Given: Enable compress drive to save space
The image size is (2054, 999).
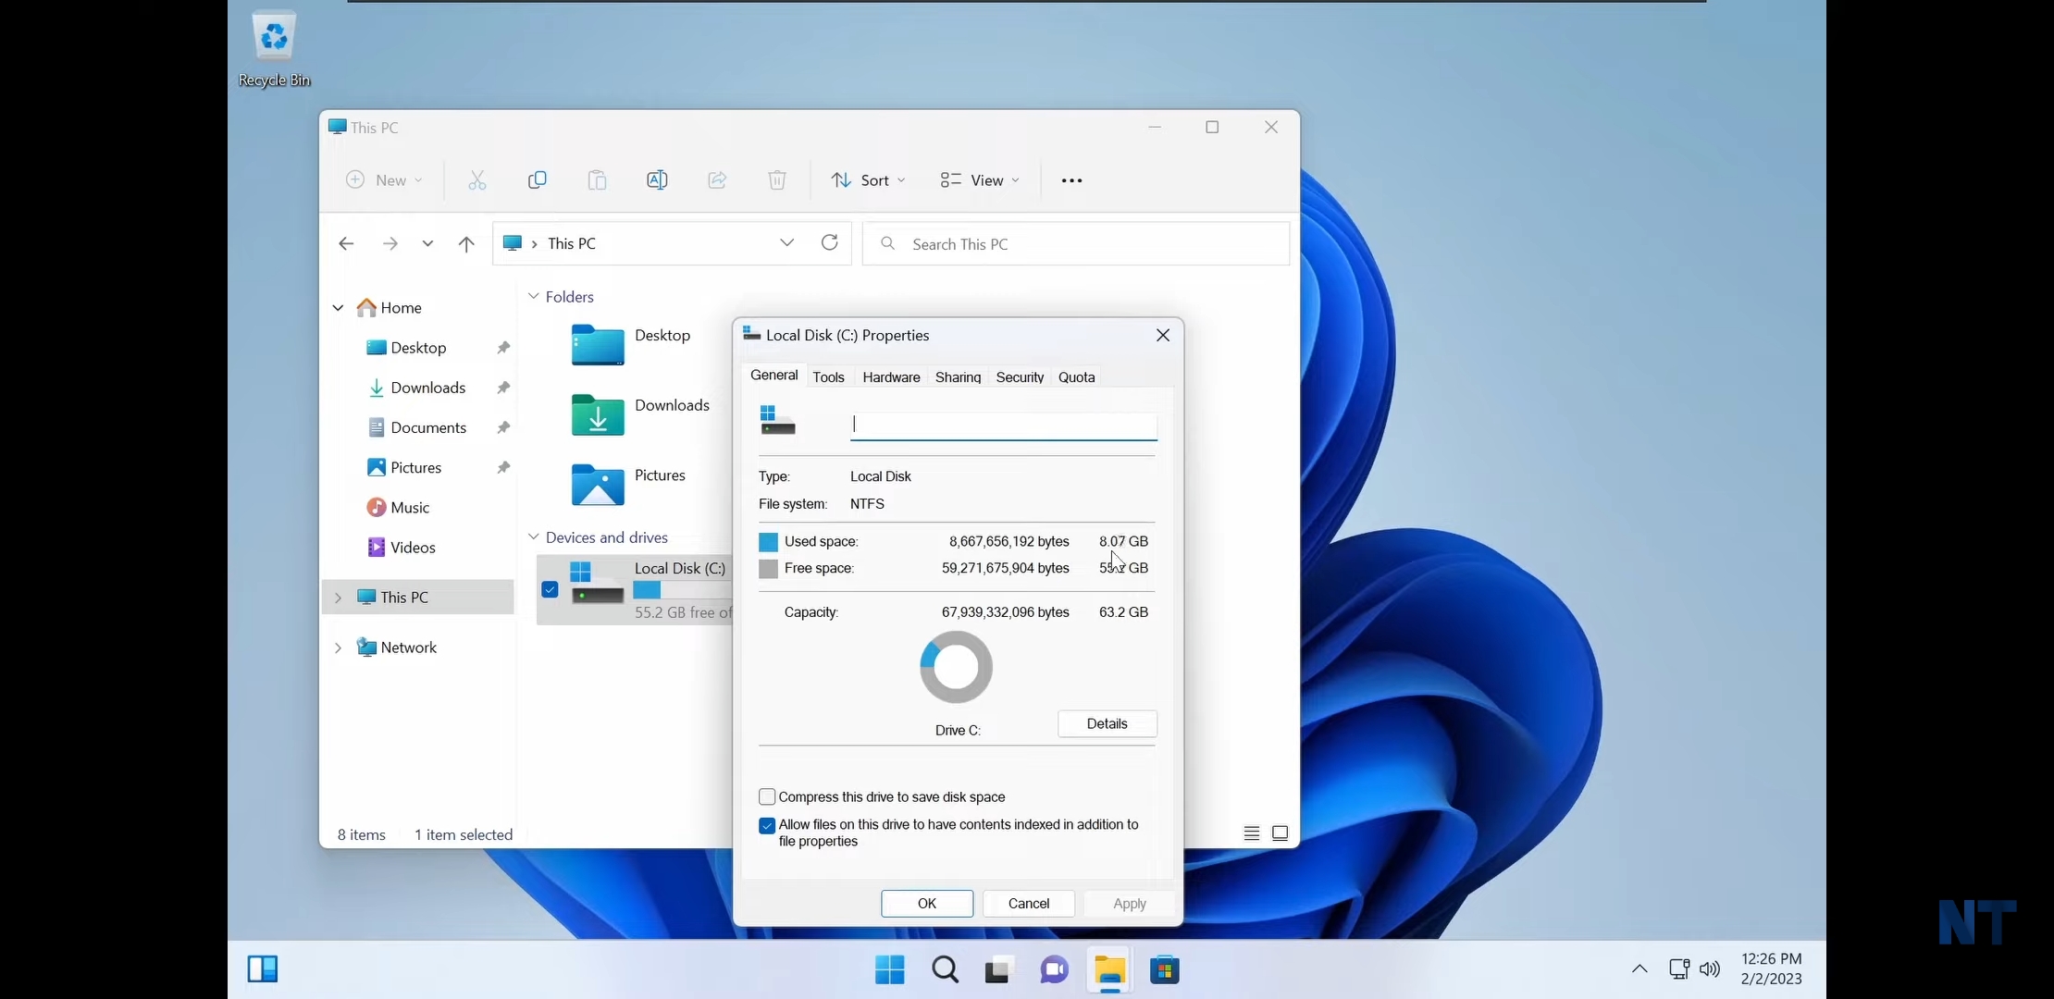Looking at the screenshot, I should pos(768,796).
